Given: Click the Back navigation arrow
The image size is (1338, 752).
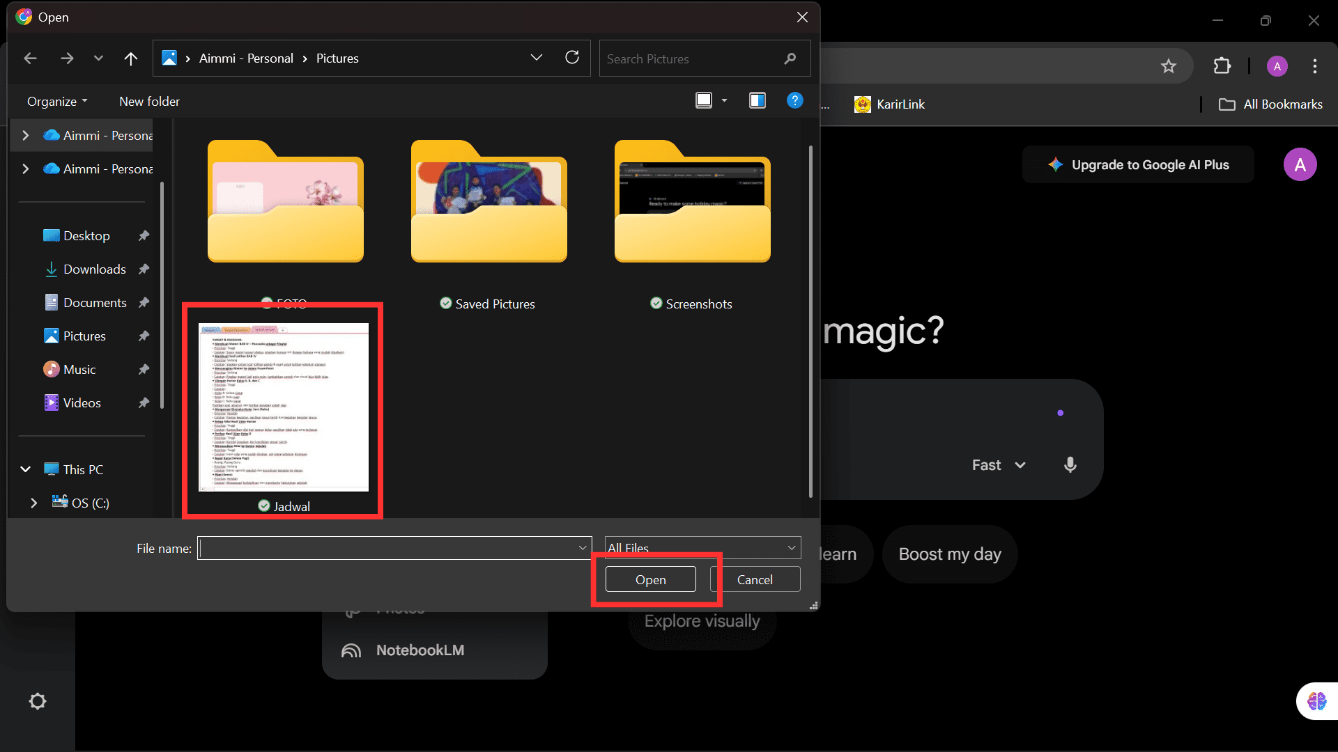Looking at the screenshot, I should 30,58.
